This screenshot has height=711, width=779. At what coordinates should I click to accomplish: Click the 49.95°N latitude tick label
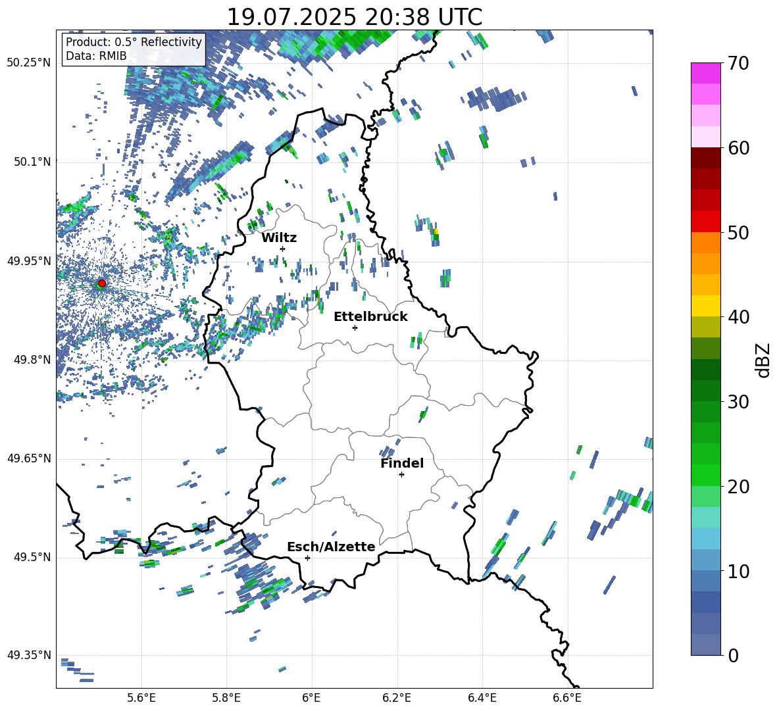tap(29, 261)
